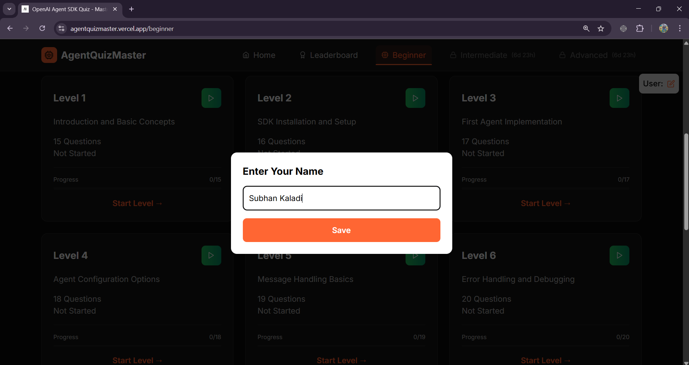This screenshot has width=689, height=365.
Task: Click SDK Installation and Setup text
Action: [307, 122]
